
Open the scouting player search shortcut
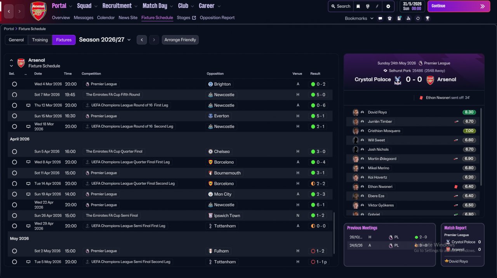click(408, 18)
